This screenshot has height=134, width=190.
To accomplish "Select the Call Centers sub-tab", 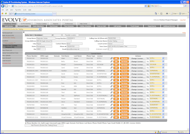I will tap(117, 26).
